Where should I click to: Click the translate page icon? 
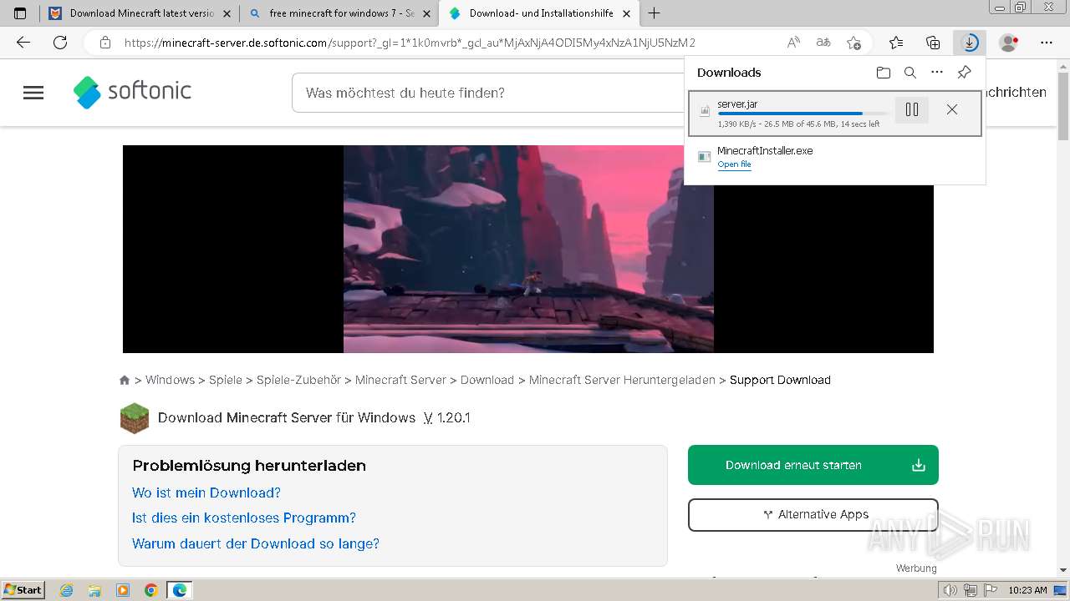click(x=823, y=43)
